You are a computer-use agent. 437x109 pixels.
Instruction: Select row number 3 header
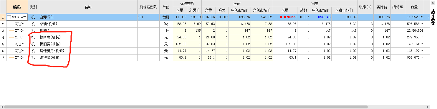(3, 30)
